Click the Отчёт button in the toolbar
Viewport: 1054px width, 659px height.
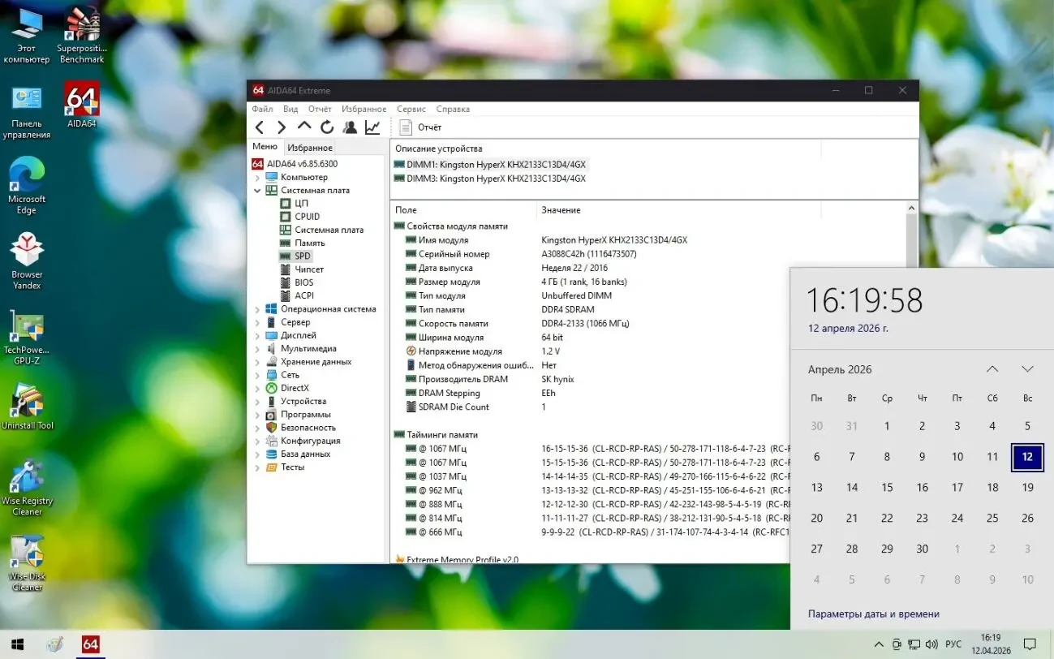420,127
